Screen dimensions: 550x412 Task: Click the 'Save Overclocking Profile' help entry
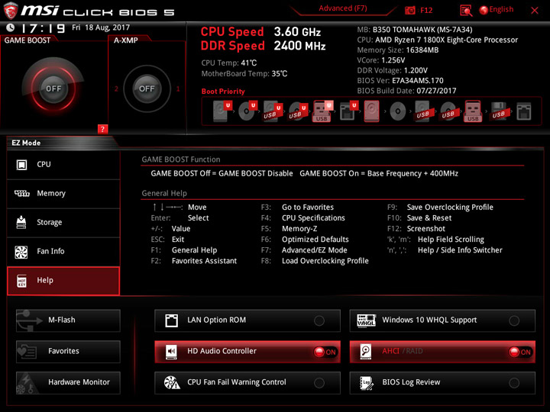pos(450,208)
